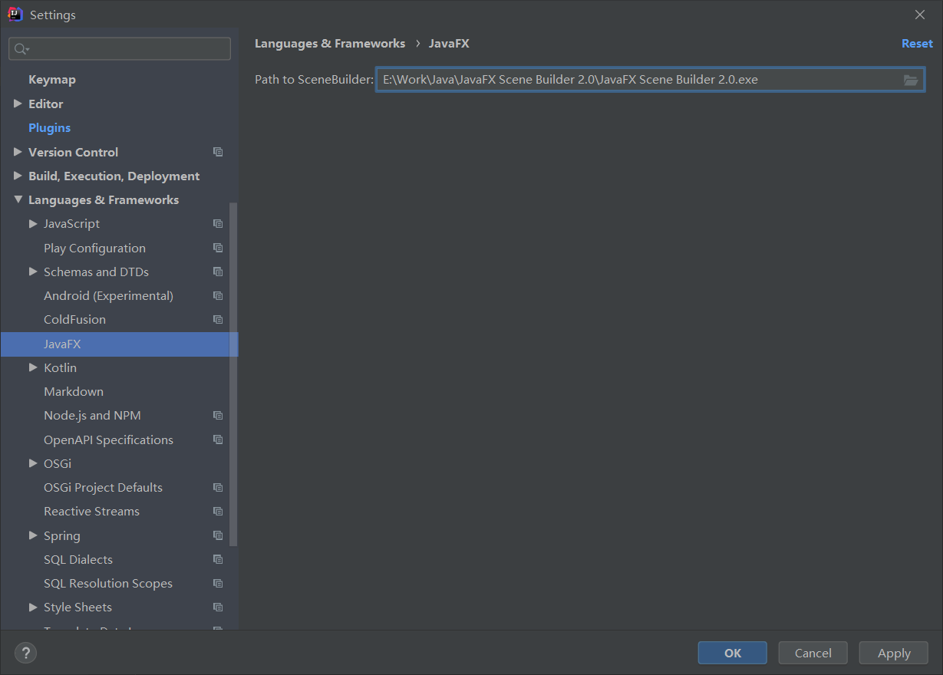Click the OK button
Viewport: 943px width, 675px height.
(733, 653)
